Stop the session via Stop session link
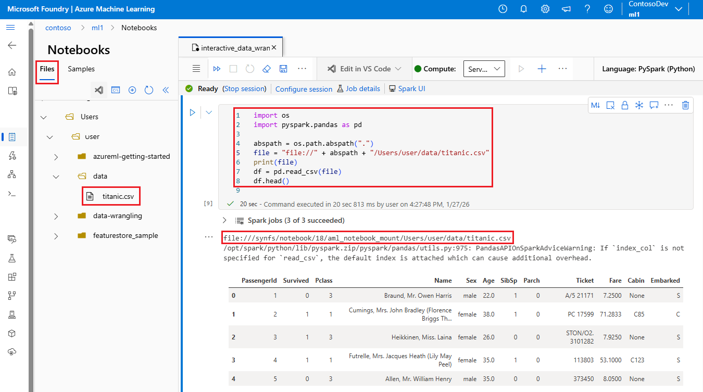 (x=245, y=88)
